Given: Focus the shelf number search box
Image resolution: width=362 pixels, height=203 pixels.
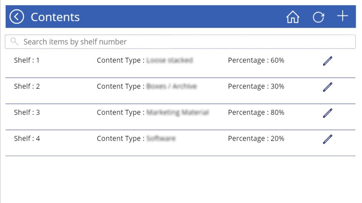Looking at the screenshot, I should pyautogui.click(x=180, y=42).
